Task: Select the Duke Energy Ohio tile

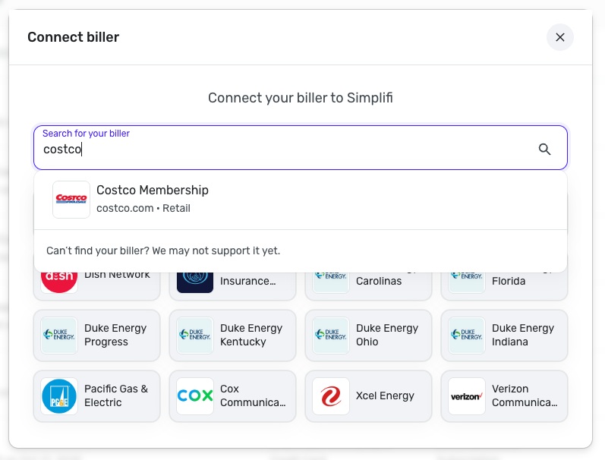Action: point(368,336)
